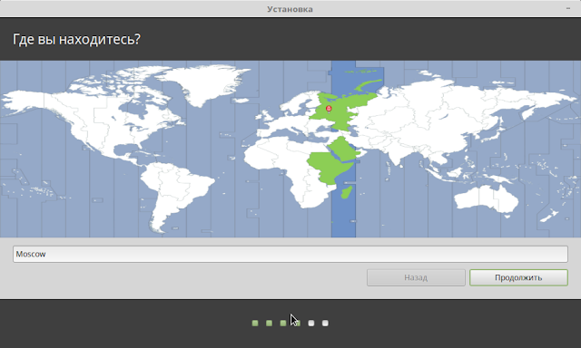This screenshot has width=581, height=348.
Task: Click the last white progress dot
Action: click(x=325, y=324)
